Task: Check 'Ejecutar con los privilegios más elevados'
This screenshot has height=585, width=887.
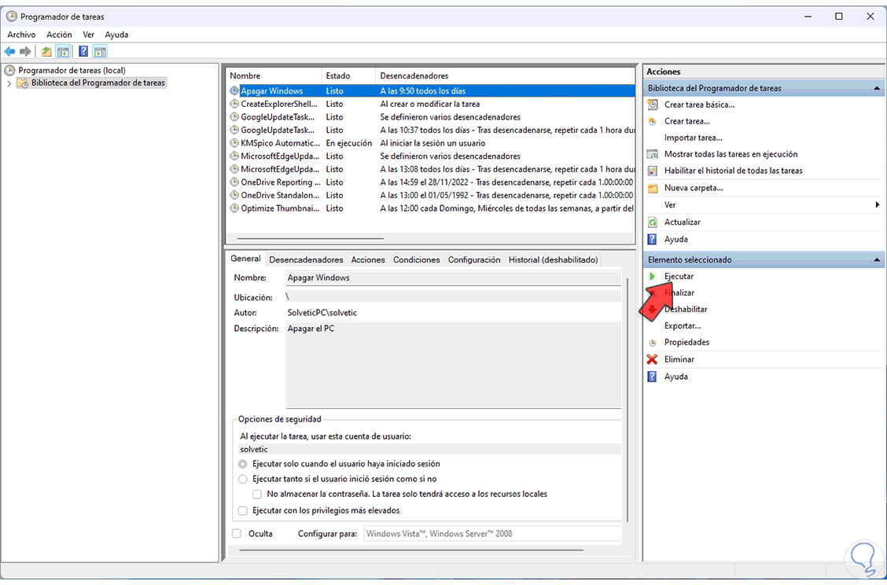Action: (243, 510)
